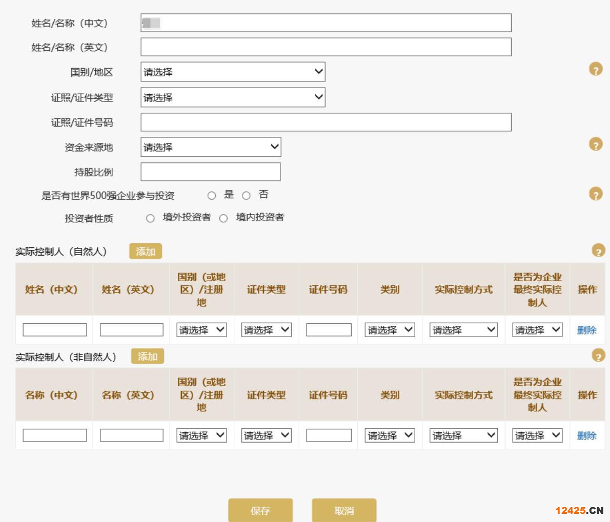Open 国别/注册地 dropdown in 非自然人 row
The image size is (610, 522).
[x=201, y=435]
